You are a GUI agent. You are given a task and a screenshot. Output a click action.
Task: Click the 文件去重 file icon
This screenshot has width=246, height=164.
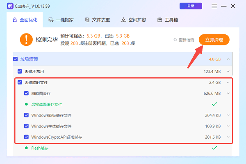[87, 20]
